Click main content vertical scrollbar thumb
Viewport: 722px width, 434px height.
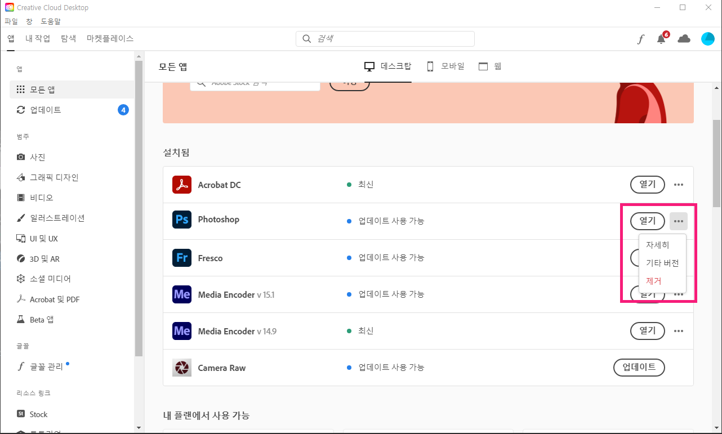716,163
